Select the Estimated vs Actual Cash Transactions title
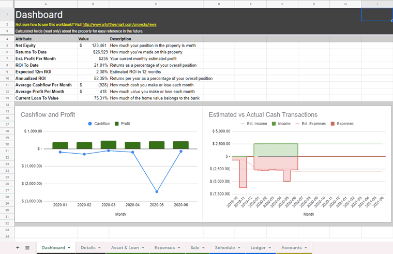 (x=263, y=115)
